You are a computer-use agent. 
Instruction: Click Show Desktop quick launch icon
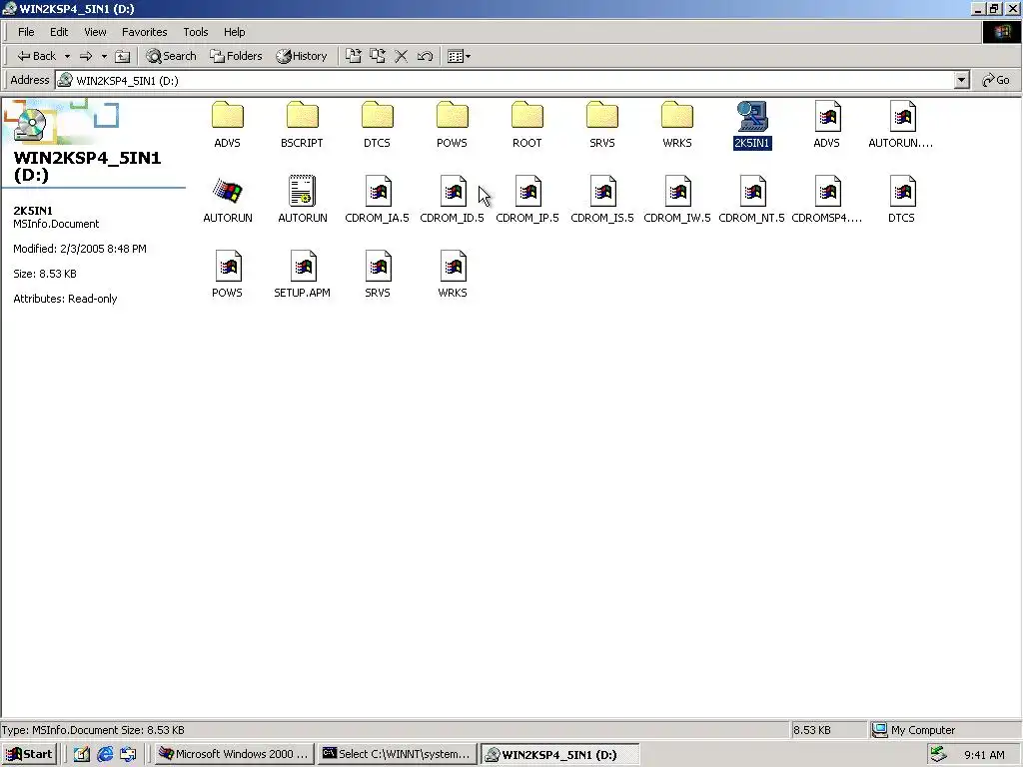pos(82,754)
